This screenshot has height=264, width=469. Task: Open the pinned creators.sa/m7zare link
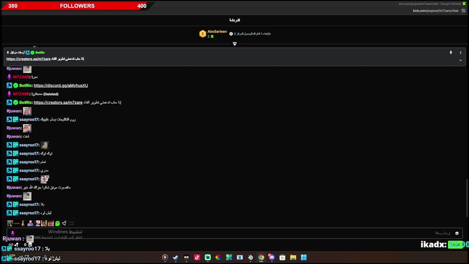[28, 59]
